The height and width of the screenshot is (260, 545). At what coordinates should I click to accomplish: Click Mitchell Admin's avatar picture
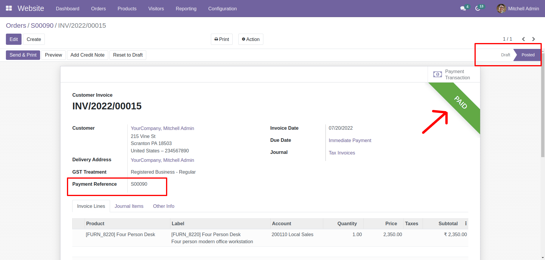point(501,9)
